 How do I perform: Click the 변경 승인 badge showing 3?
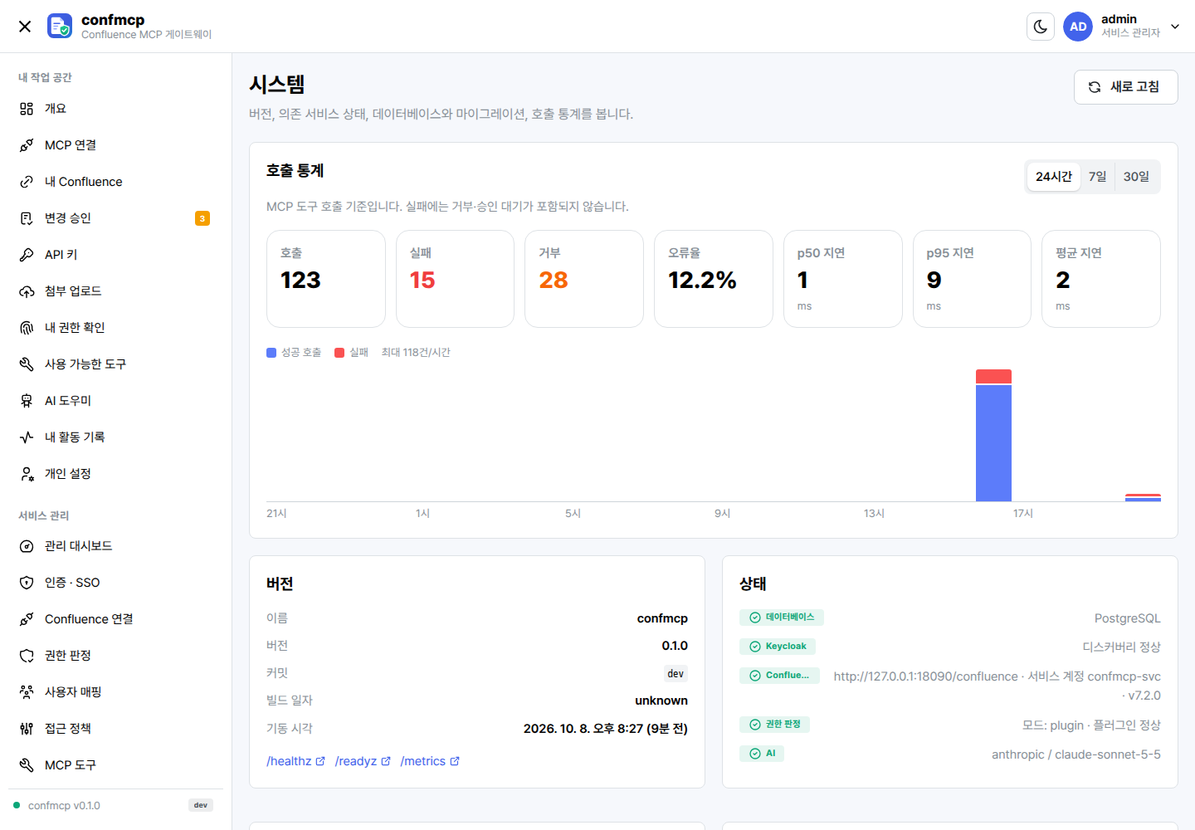(202, 218)
